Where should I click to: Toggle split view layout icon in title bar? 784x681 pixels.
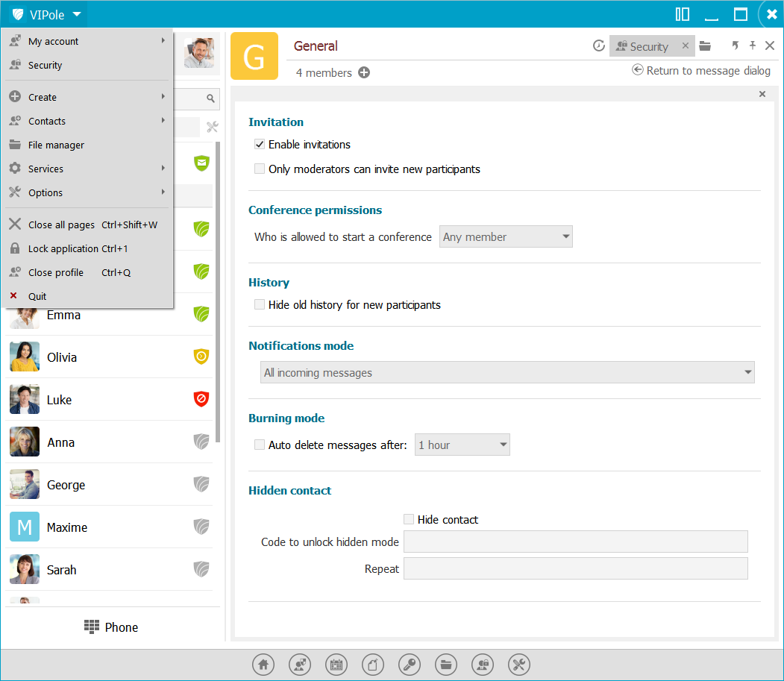coord(683,14)
